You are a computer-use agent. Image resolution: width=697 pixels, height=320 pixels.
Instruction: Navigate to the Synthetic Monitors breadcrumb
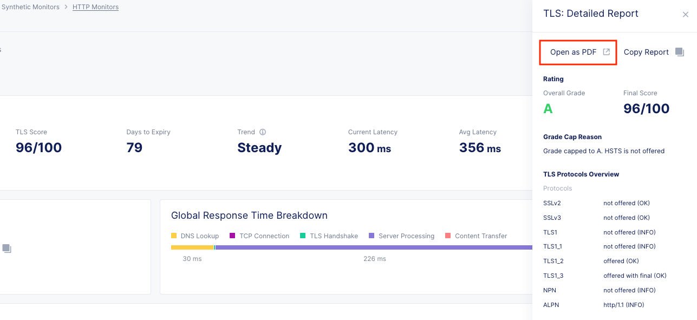(x=30, y=7)
